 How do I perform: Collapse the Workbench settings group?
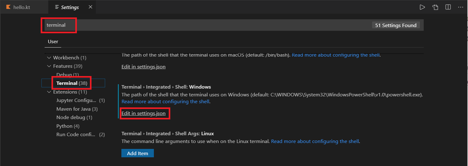click(49, 58)
